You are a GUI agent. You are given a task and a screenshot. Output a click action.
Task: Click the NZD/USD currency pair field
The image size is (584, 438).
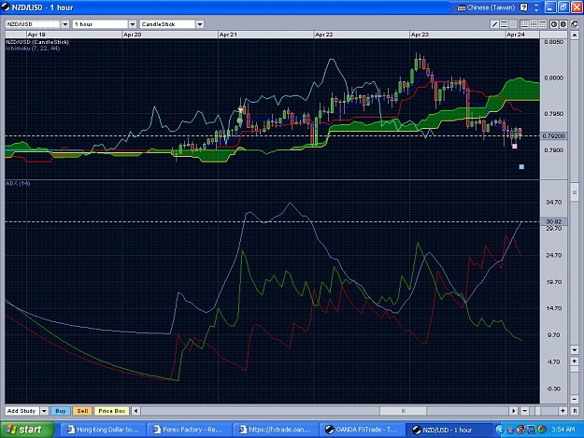(33, 24)
